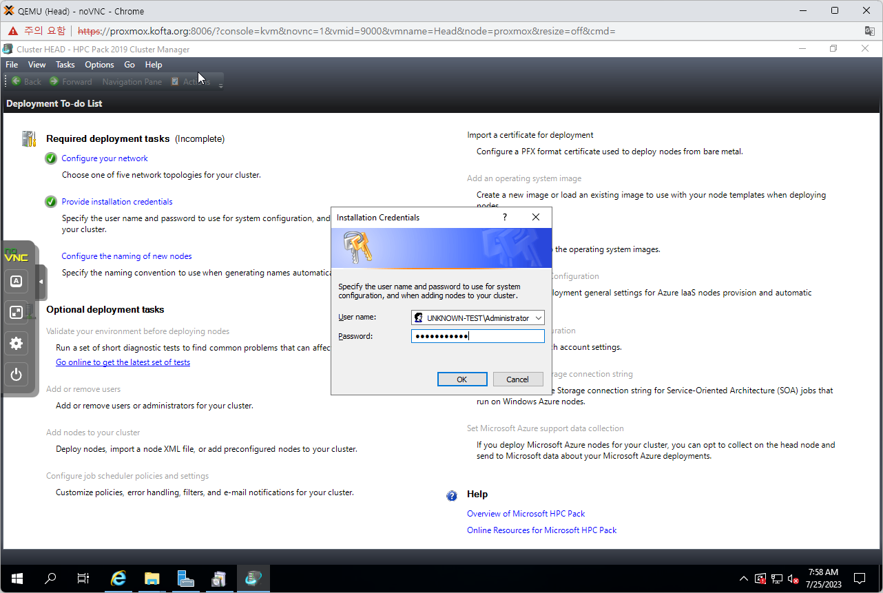Open the Tasks menu
This screenshot has height=593, width=883.
(65, 65)
